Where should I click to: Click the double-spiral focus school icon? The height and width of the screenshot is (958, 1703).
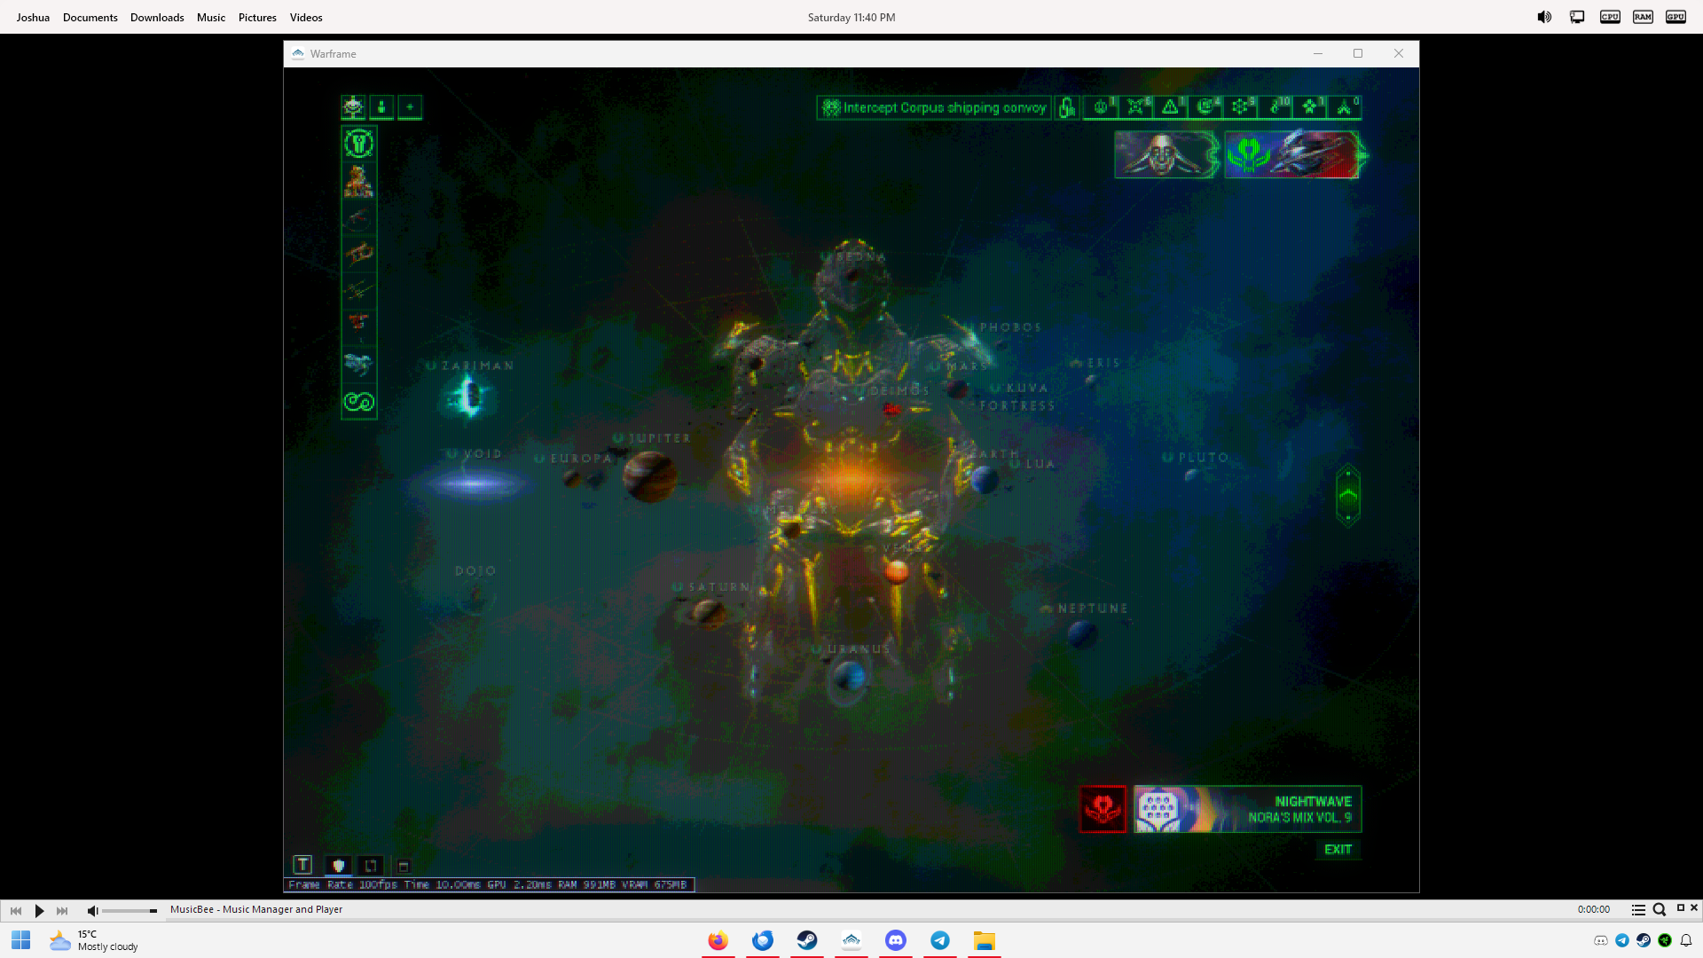click(x=359, y=402)
